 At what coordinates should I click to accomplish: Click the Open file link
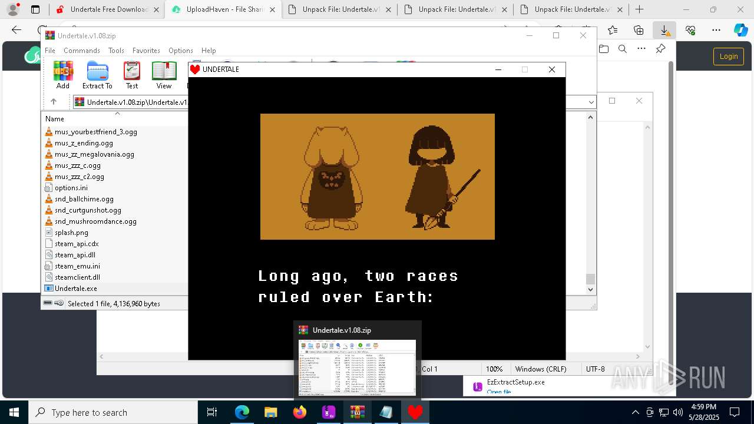(x=499, y=392)
